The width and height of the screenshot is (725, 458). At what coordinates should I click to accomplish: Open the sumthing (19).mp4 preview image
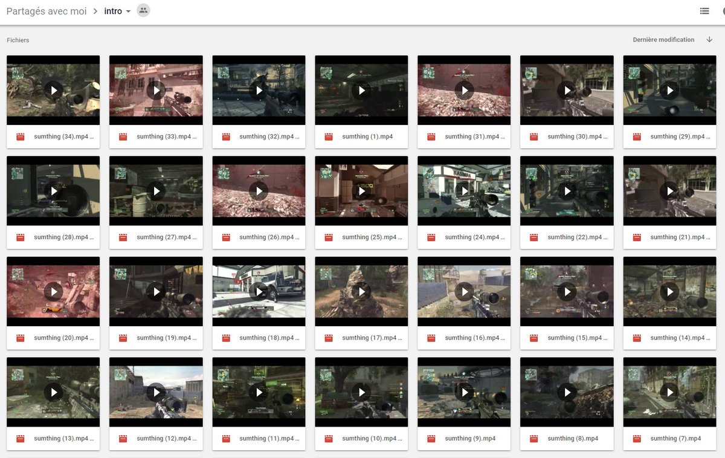[156, 292]
